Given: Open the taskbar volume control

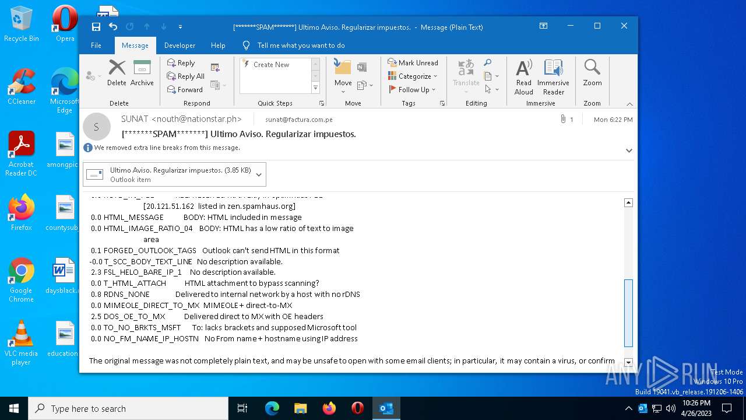Looking at the screenshot, I should [670, 408].
